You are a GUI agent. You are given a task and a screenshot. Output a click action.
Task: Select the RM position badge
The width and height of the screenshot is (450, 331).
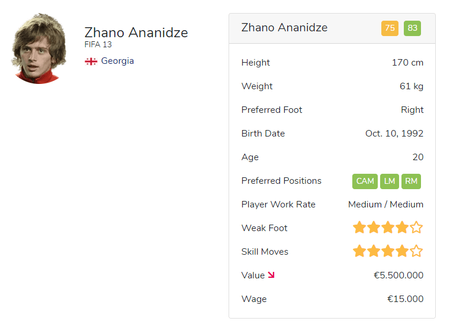[x=411, y=181]
